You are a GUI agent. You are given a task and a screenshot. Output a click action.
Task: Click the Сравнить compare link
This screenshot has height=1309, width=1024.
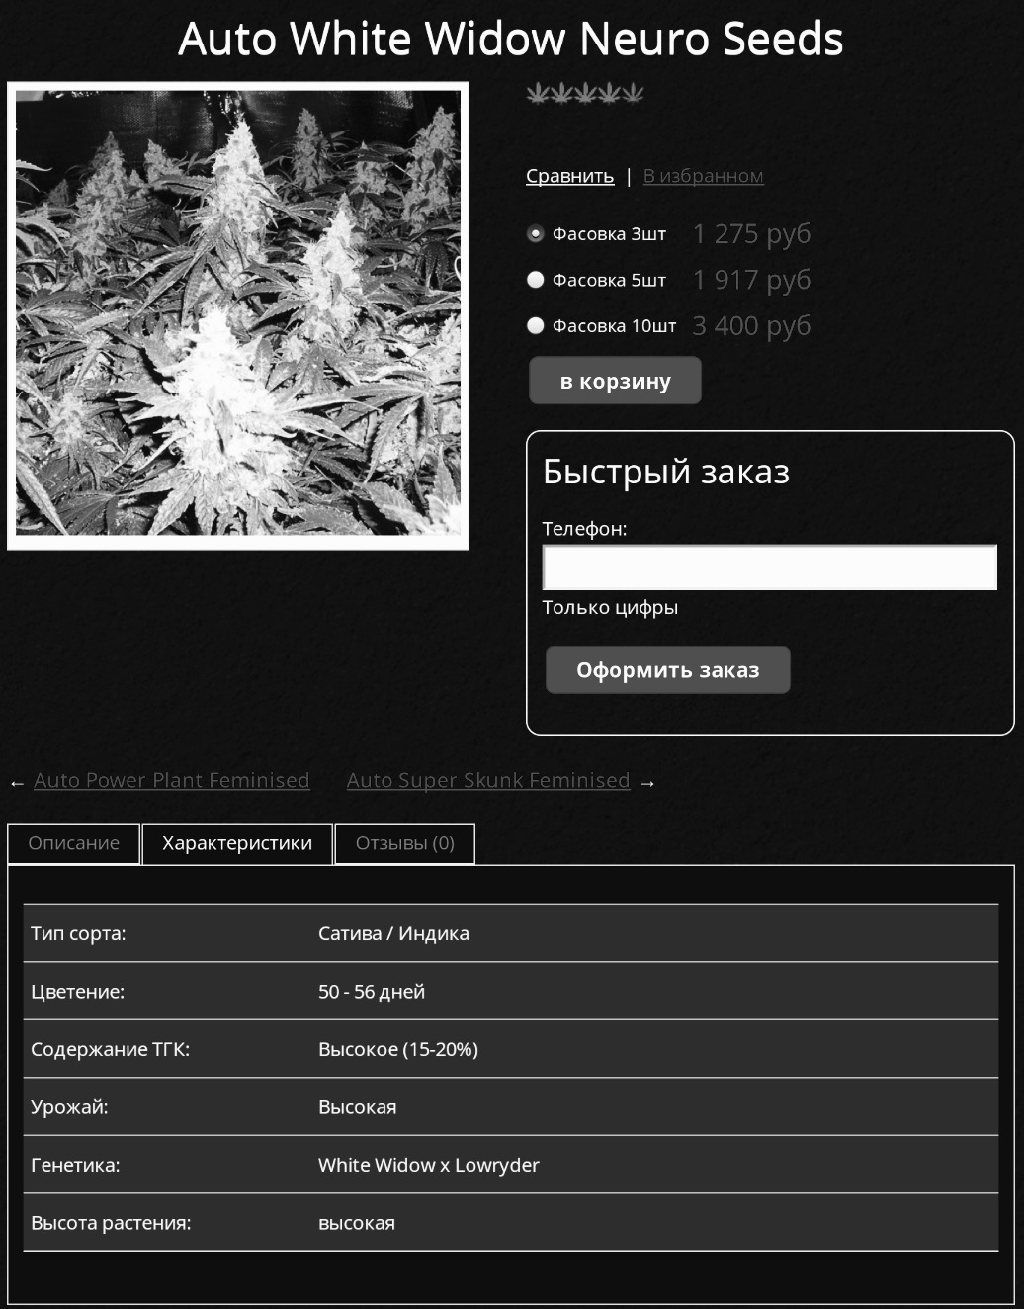coord(569,176)
